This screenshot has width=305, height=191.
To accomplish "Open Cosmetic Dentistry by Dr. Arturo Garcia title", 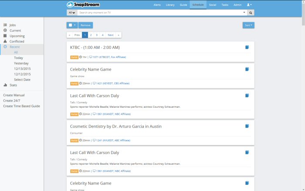I will 116,126.
